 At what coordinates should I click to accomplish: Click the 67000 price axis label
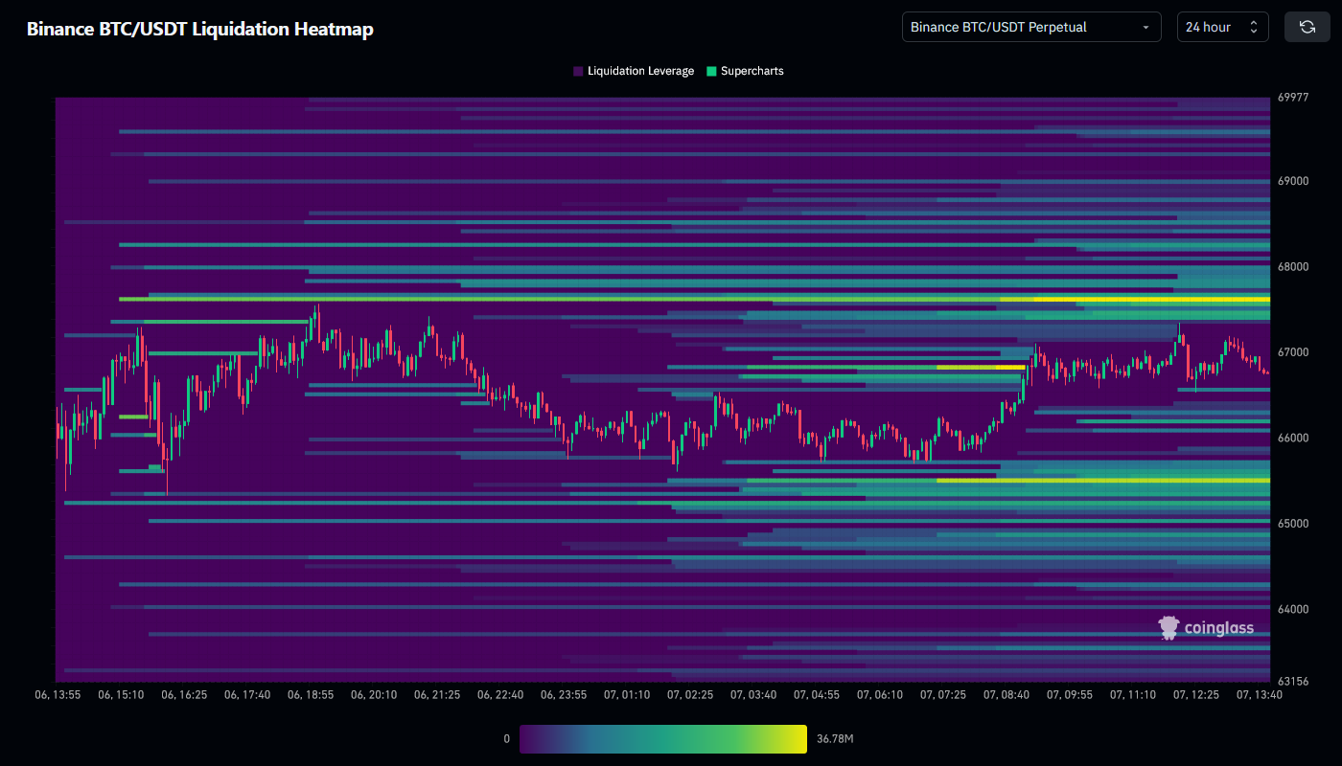pos(1293,352)
